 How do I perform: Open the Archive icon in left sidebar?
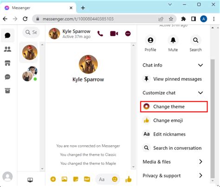7,90
